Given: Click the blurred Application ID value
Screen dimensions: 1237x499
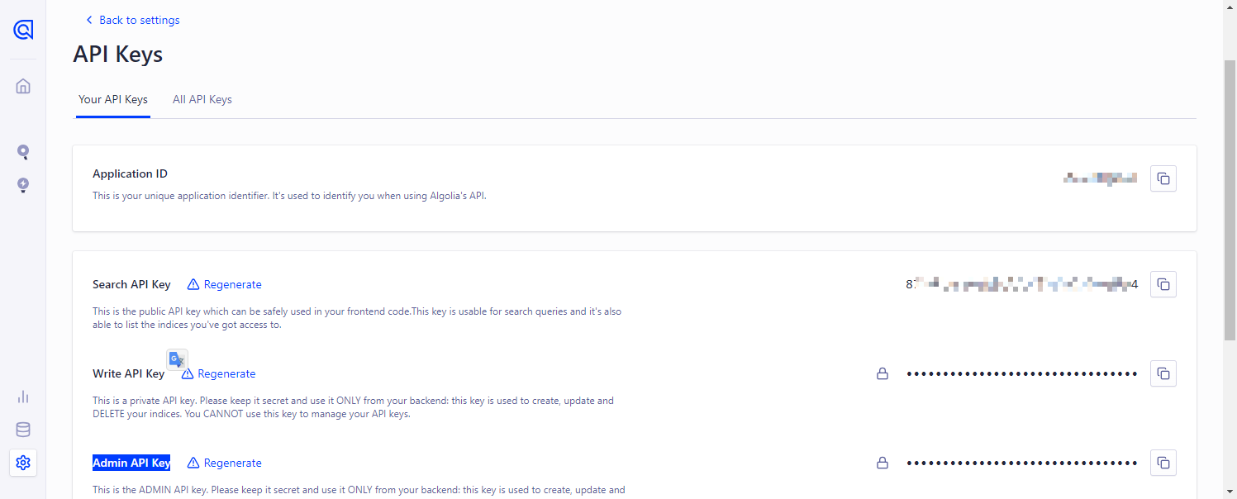Looking at the screenshot, I should (x=1100, y=178).
